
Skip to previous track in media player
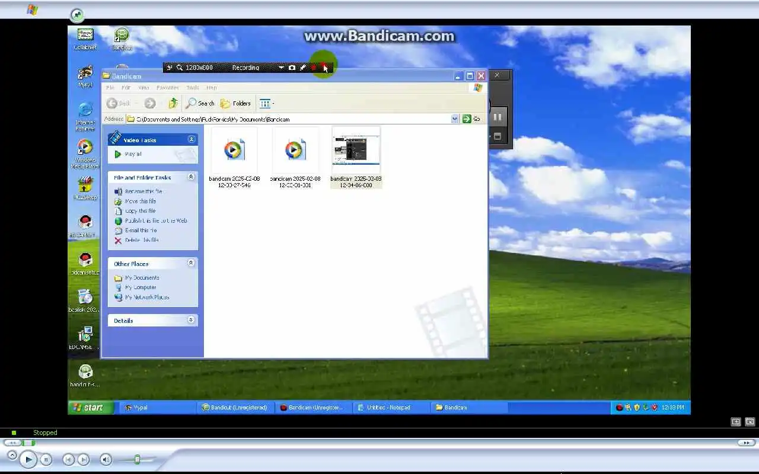[x=69, y=459]
